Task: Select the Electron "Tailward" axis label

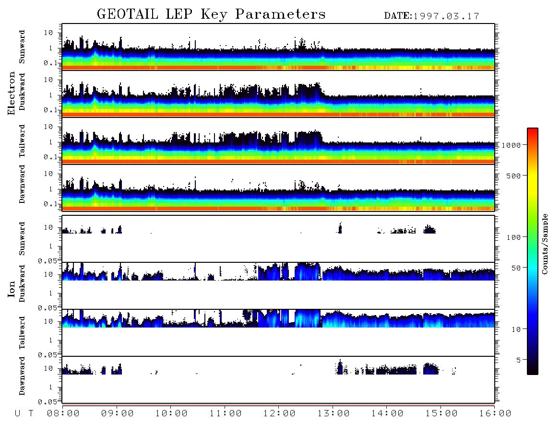Action: (x=22, y=141)
